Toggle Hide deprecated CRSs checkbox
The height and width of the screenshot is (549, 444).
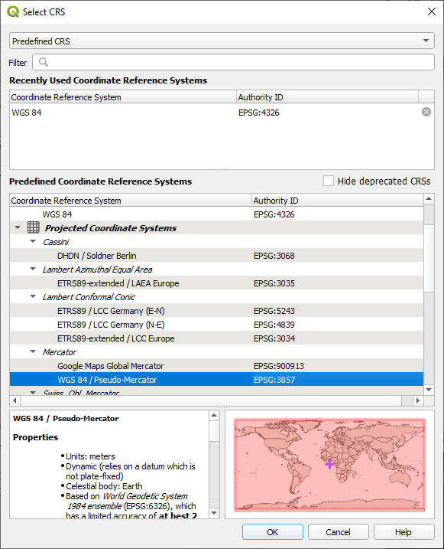point(329,181)
